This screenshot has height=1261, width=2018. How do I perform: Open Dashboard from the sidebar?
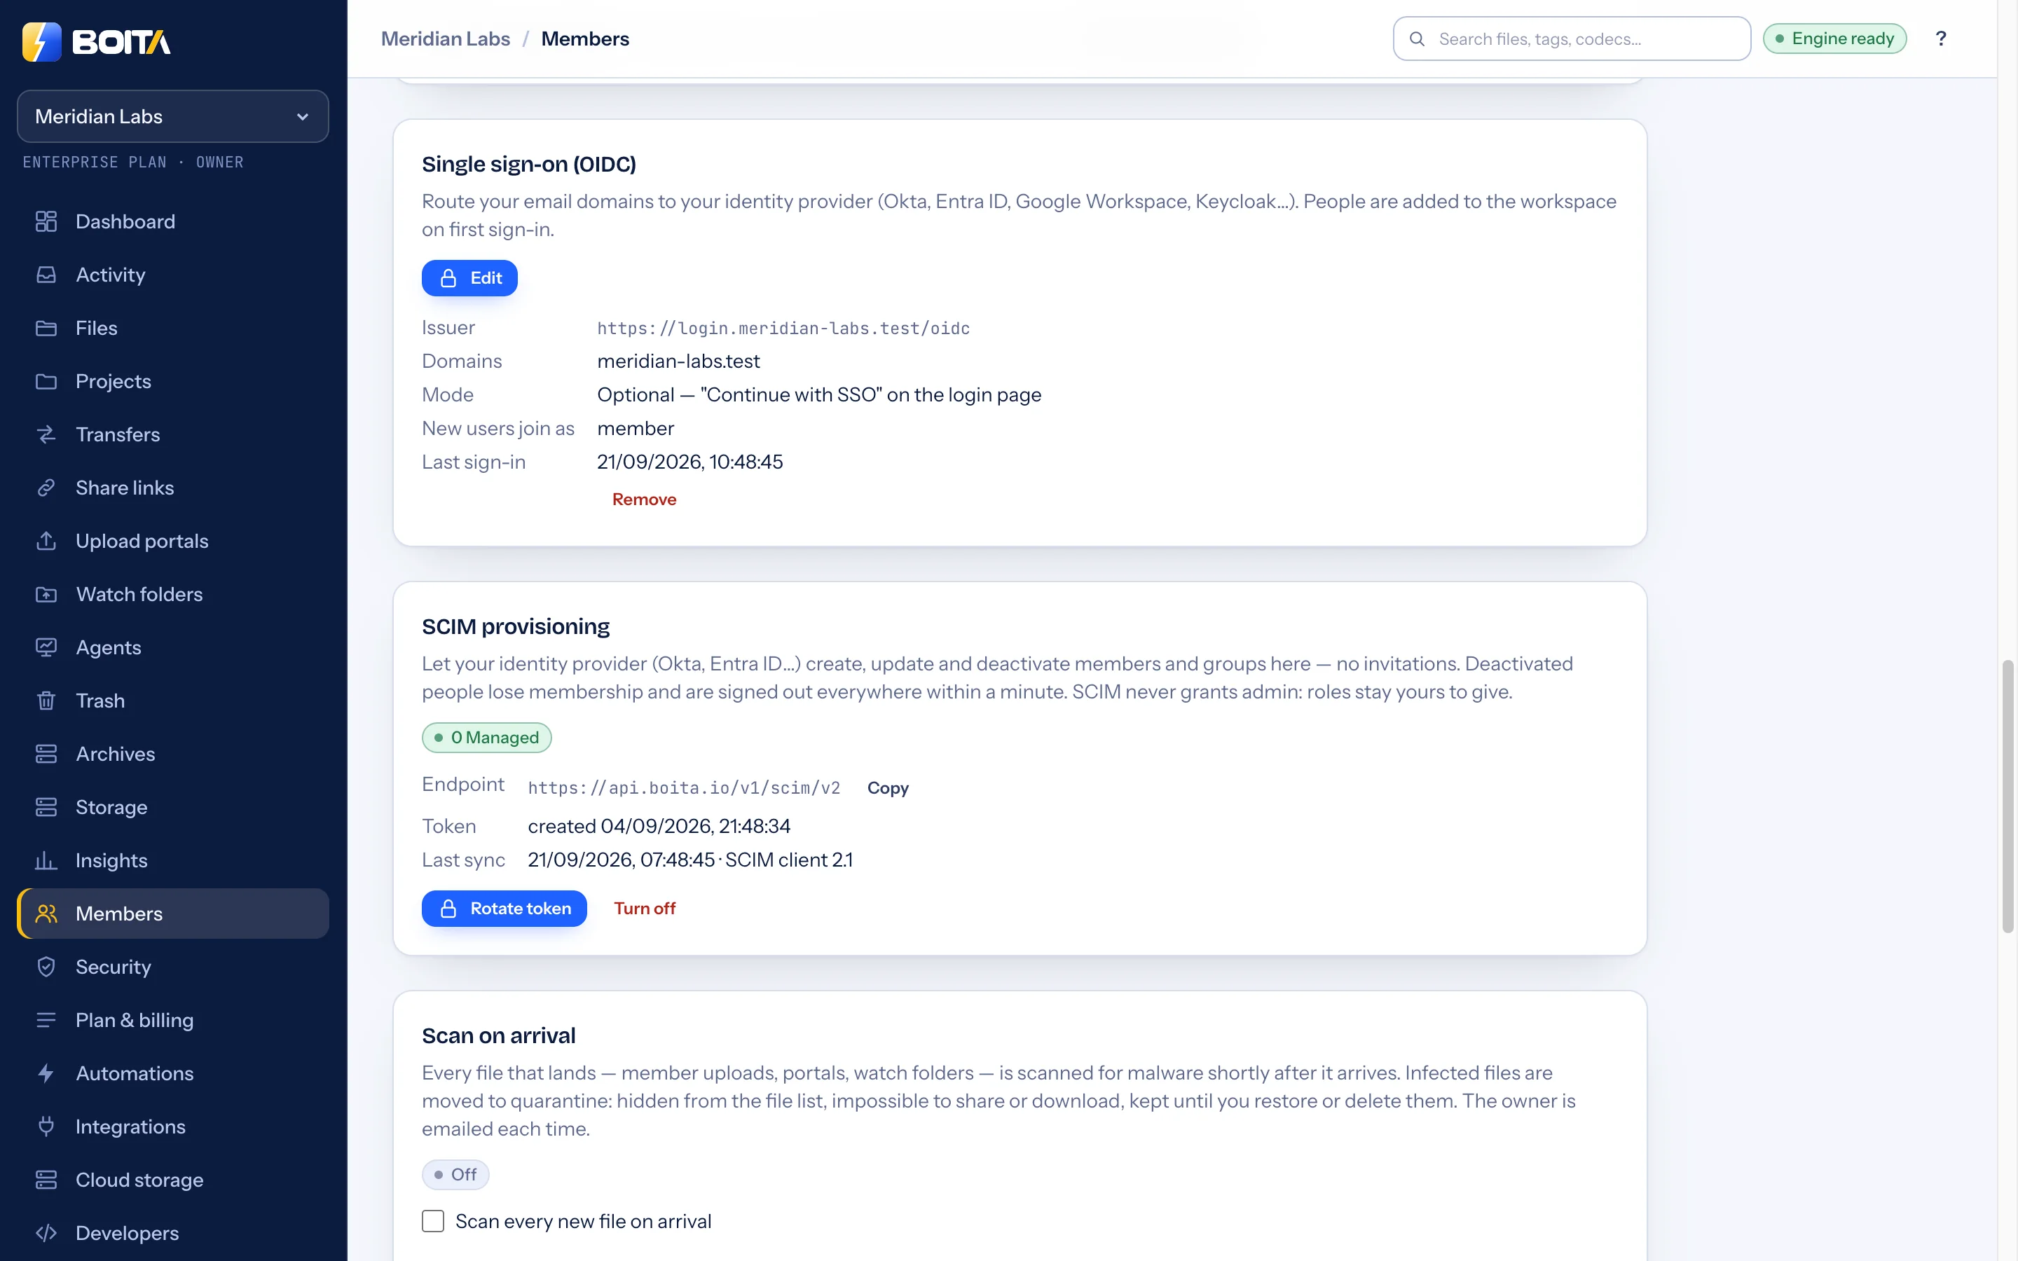coord(172,221)
